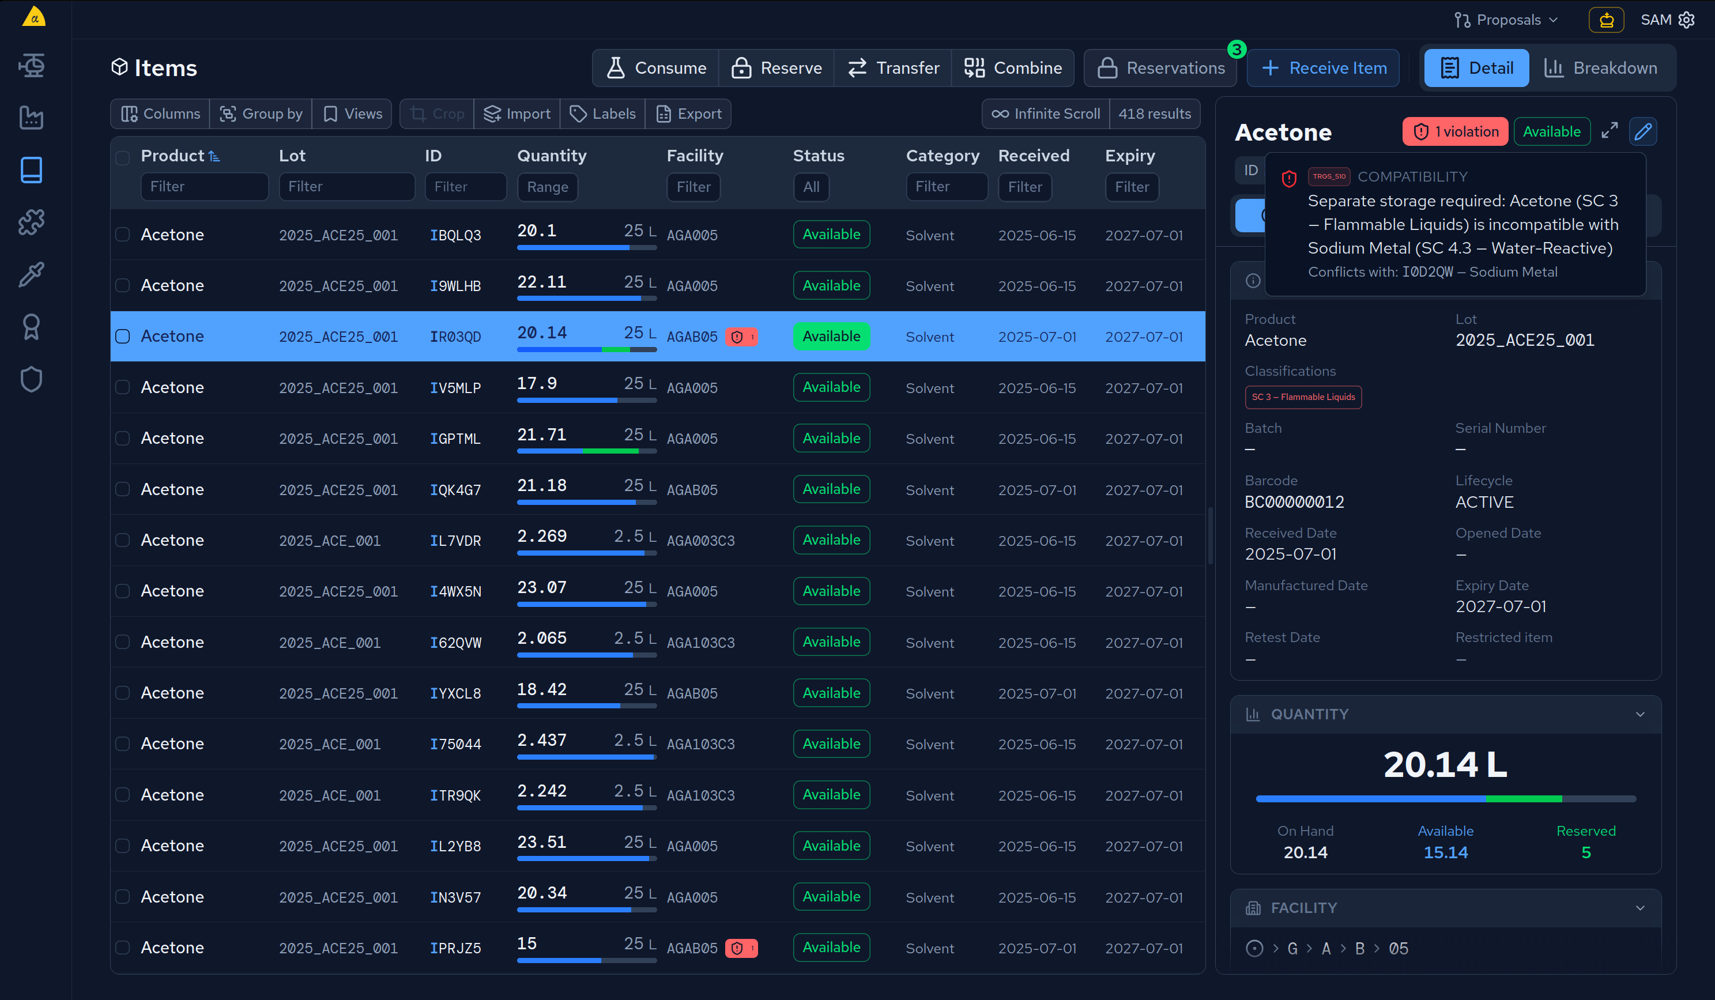1715x1000 pixels.
Task: Expand the detail panel with arrows icon
Action: [1609, 131]
